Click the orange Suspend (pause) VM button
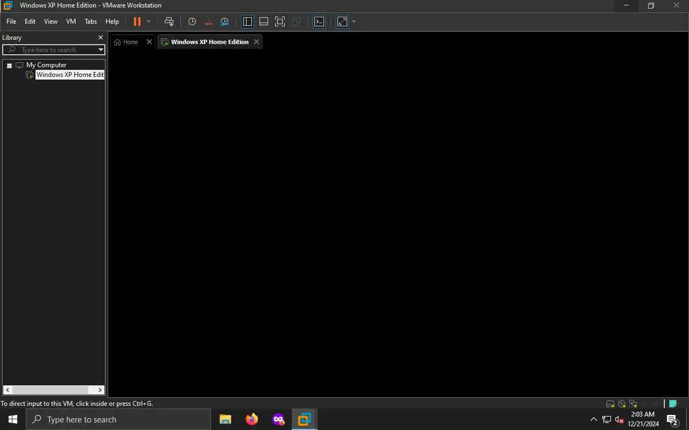The height and width of the screenshot is (430, 689). 137,21
